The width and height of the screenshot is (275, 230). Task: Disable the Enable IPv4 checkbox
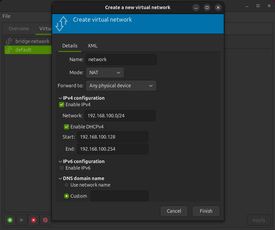(61, 104)
